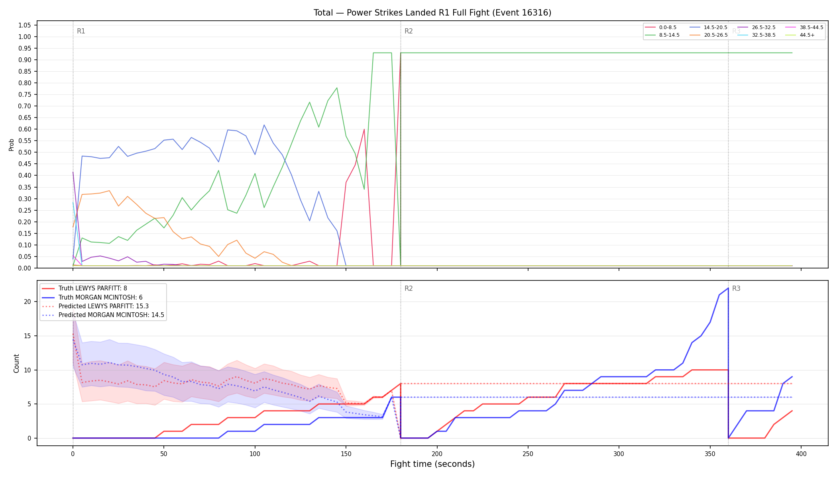Image resolution: width=837 pixels, height=478 pixels.
Task: Click the 10 tick on the Count axis
Action: tap(27, 370)
